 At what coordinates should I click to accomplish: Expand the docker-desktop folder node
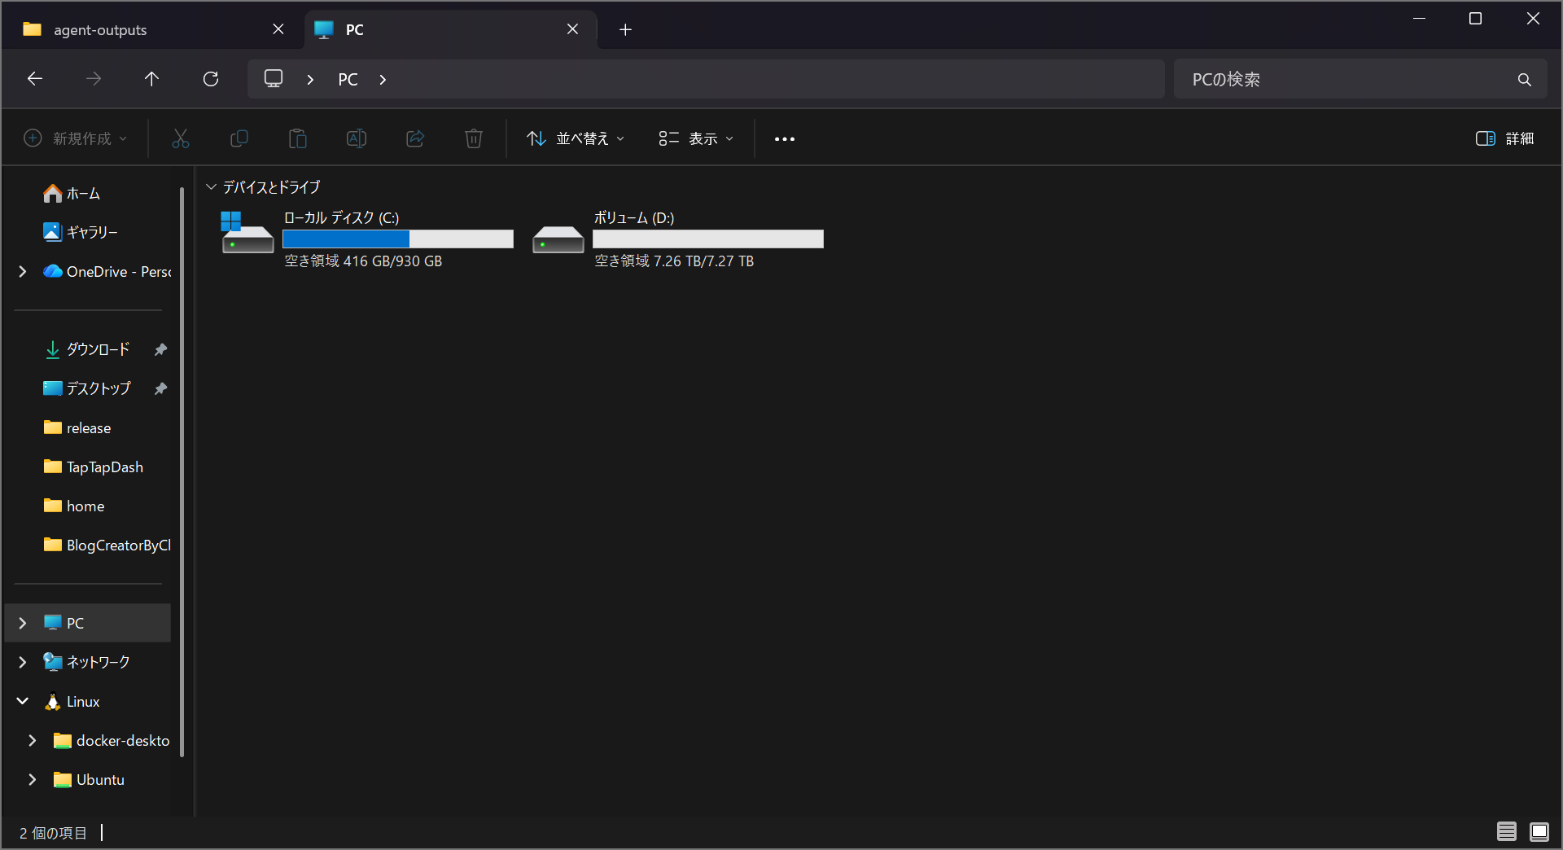tap(33, 740)
